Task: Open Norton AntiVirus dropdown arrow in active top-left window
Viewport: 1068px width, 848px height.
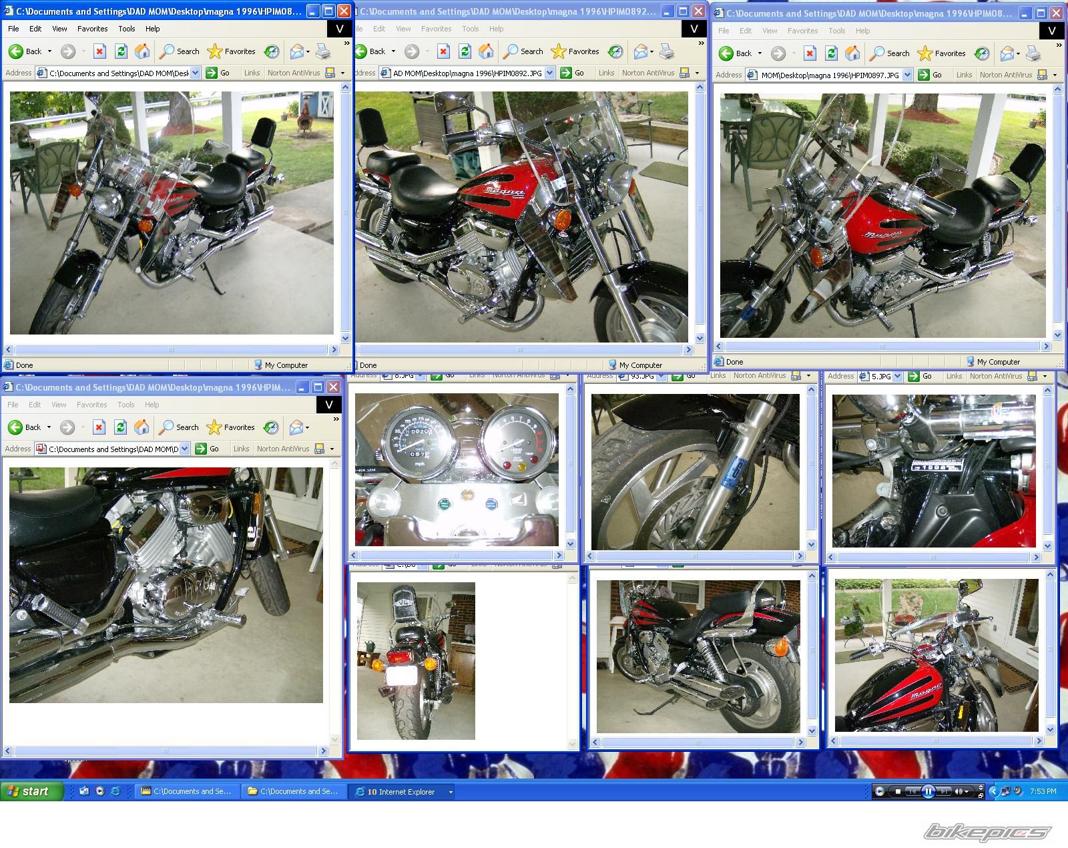Action: point(342,73)
